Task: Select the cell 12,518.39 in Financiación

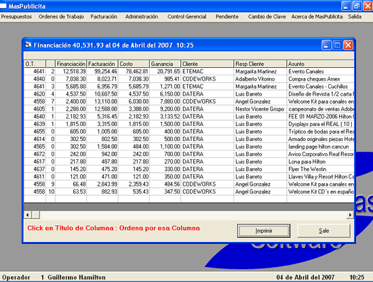Action: [71, 71]
